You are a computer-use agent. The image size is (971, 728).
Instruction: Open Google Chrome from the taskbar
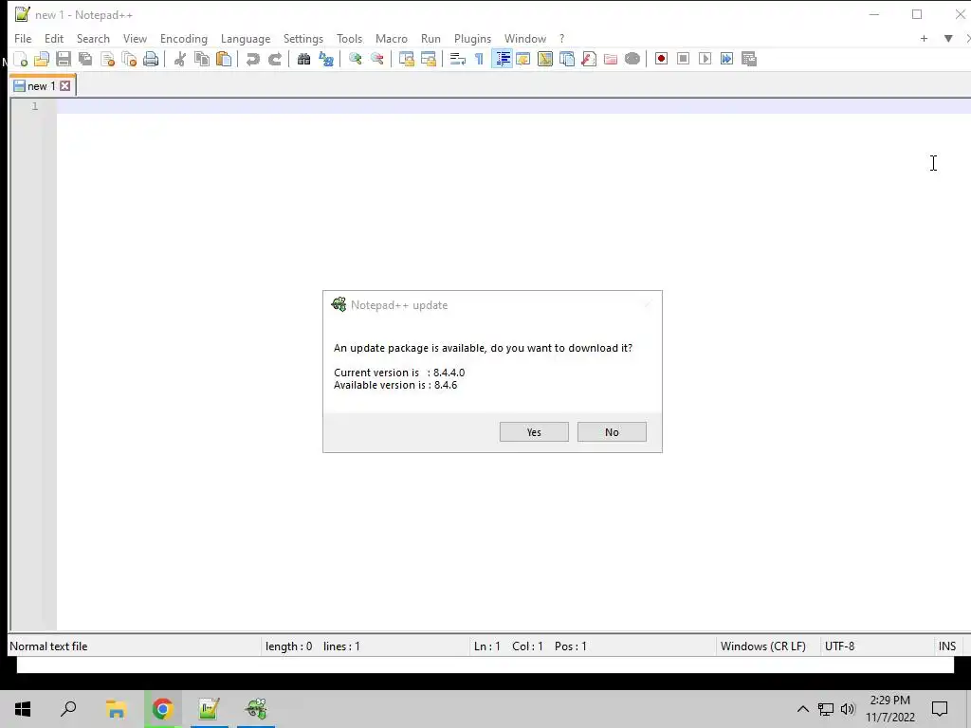coord(162,709)
